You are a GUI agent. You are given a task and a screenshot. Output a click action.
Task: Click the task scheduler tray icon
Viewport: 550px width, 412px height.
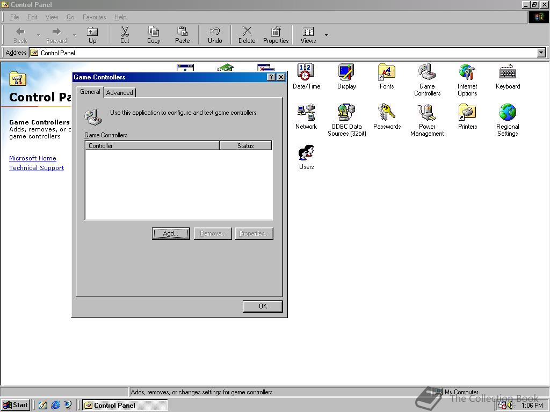(502, 406)
